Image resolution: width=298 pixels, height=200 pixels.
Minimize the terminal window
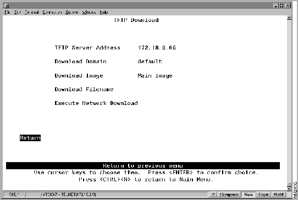tap(275, 5)
